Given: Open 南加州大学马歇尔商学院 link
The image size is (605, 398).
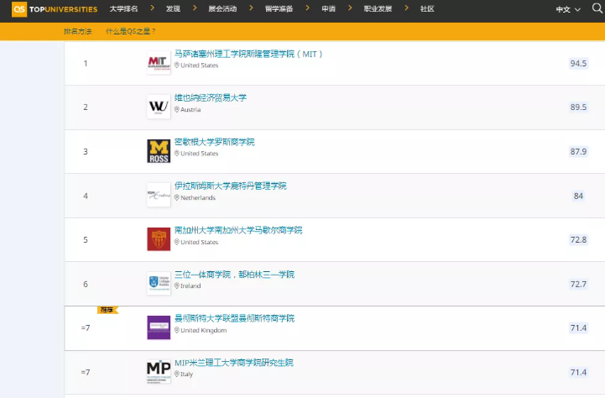Looking at the screenshot, I should pyautogui.click(x=238, y=230).
